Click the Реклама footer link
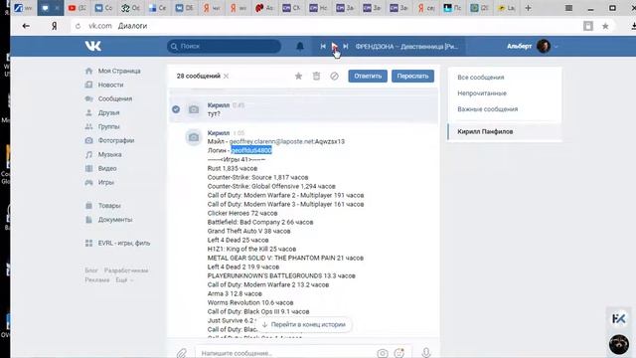 (97, 279)
